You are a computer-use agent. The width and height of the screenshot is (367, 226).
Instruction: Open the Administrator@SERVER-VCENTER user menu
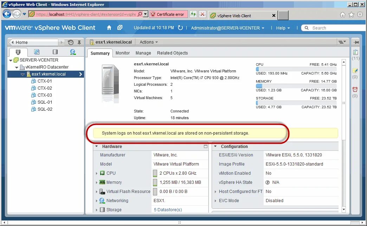pos(227,28)
